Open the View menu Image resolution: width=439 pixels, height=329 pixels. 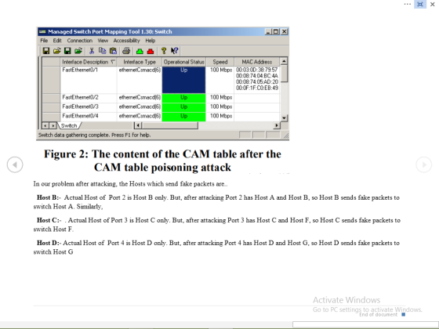click(103, 41)
